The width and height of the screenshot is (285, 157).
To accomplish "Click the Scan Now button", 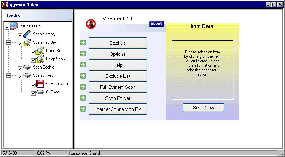I will [x=203, y=108].
